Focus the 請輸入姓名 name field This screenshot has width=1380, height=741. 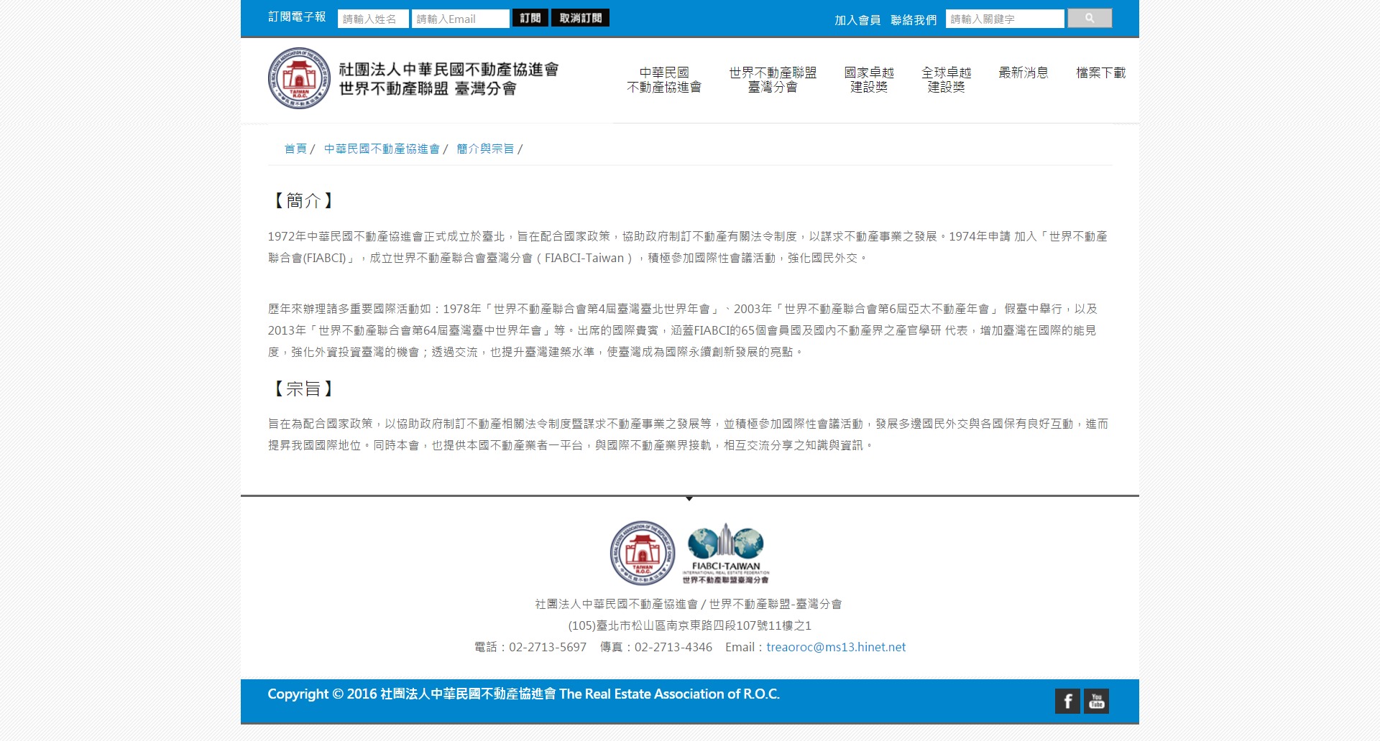click(373, 19)
